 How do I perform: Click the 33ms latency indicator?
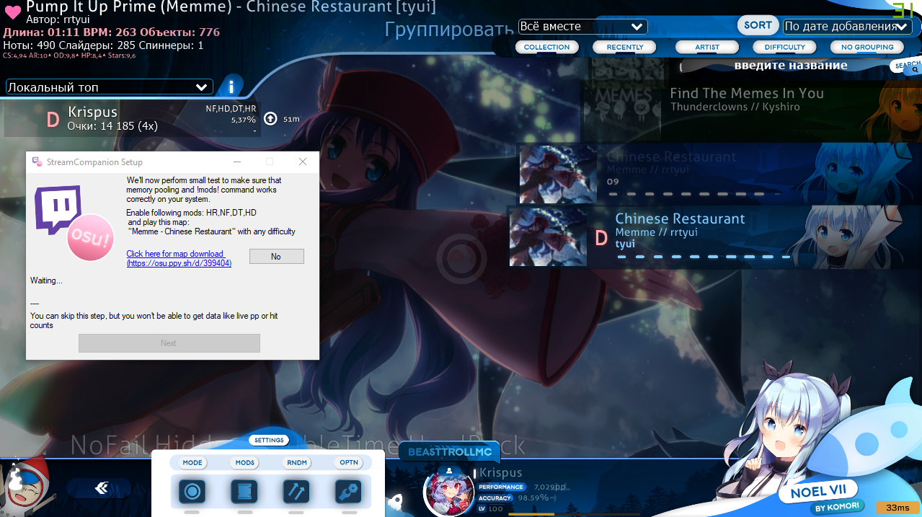coord(897,508)
